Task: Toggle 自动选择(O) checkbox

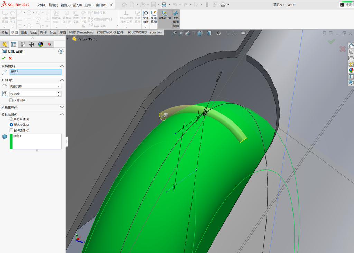Action: [11, 130]
